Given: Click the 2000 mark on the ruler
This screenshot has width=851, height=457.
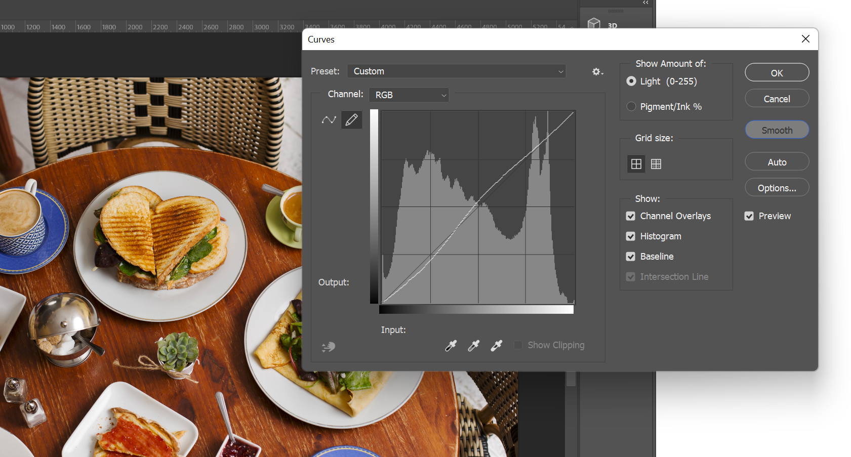Looking at the screenshot, I should [x=135, y=27].
